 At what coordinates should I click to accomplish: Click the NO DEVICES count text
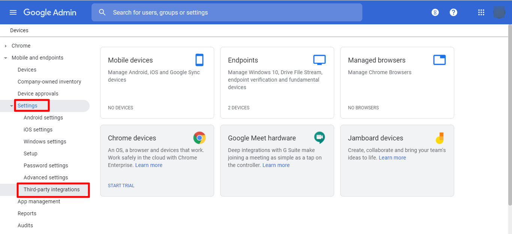point(120,108)
